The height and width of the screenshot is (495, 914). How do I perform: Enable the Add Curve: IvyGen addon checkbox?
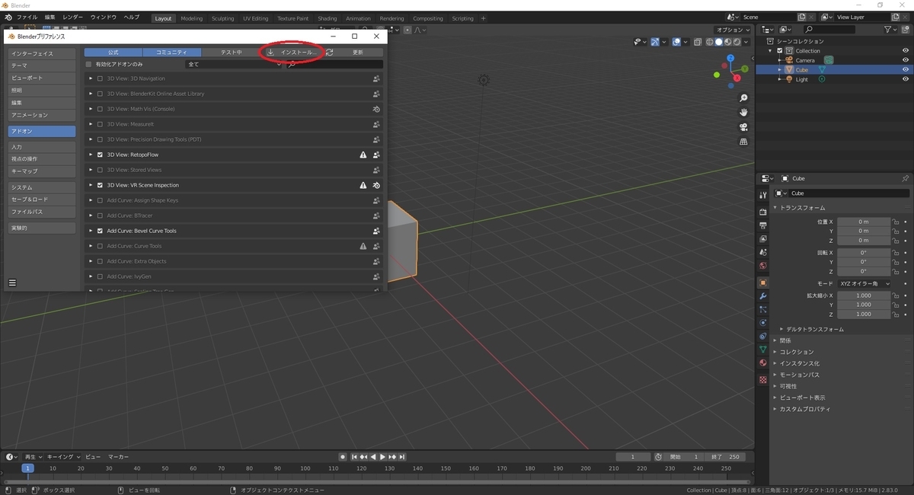[100, 276]
